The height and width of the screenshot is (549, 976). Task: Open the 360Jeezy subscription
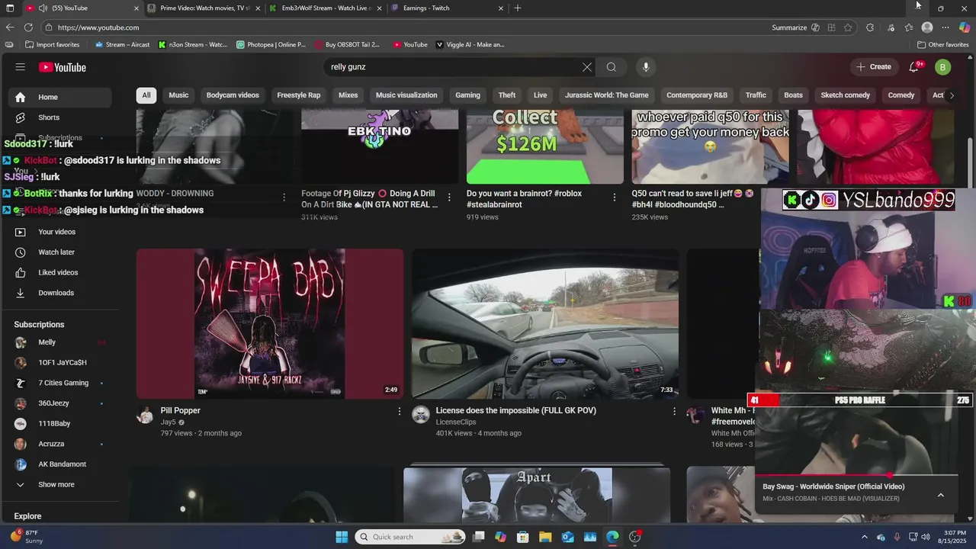pos(59,403)
